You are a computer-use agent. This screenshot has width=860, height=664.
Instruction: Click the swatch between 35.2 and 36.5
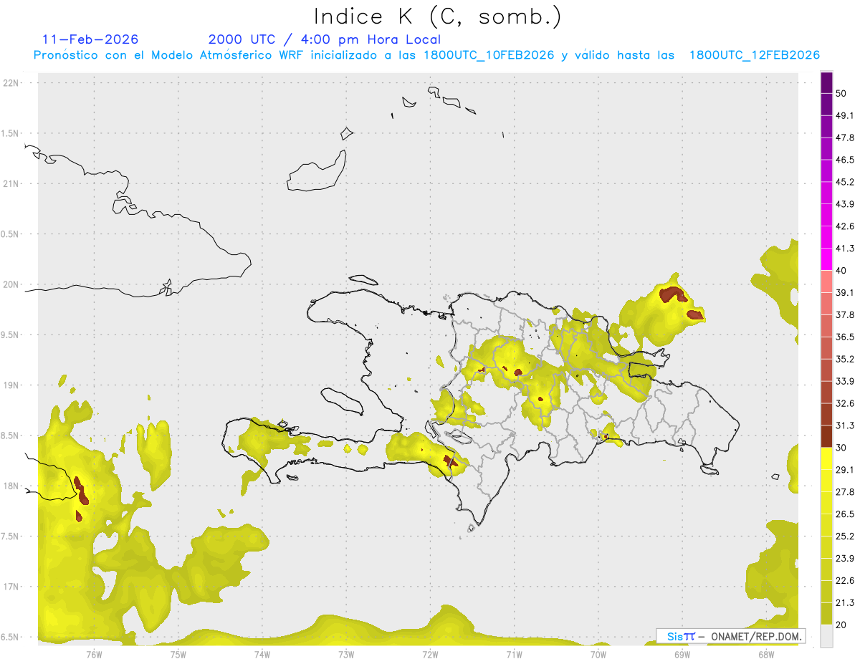coord(826,347)
